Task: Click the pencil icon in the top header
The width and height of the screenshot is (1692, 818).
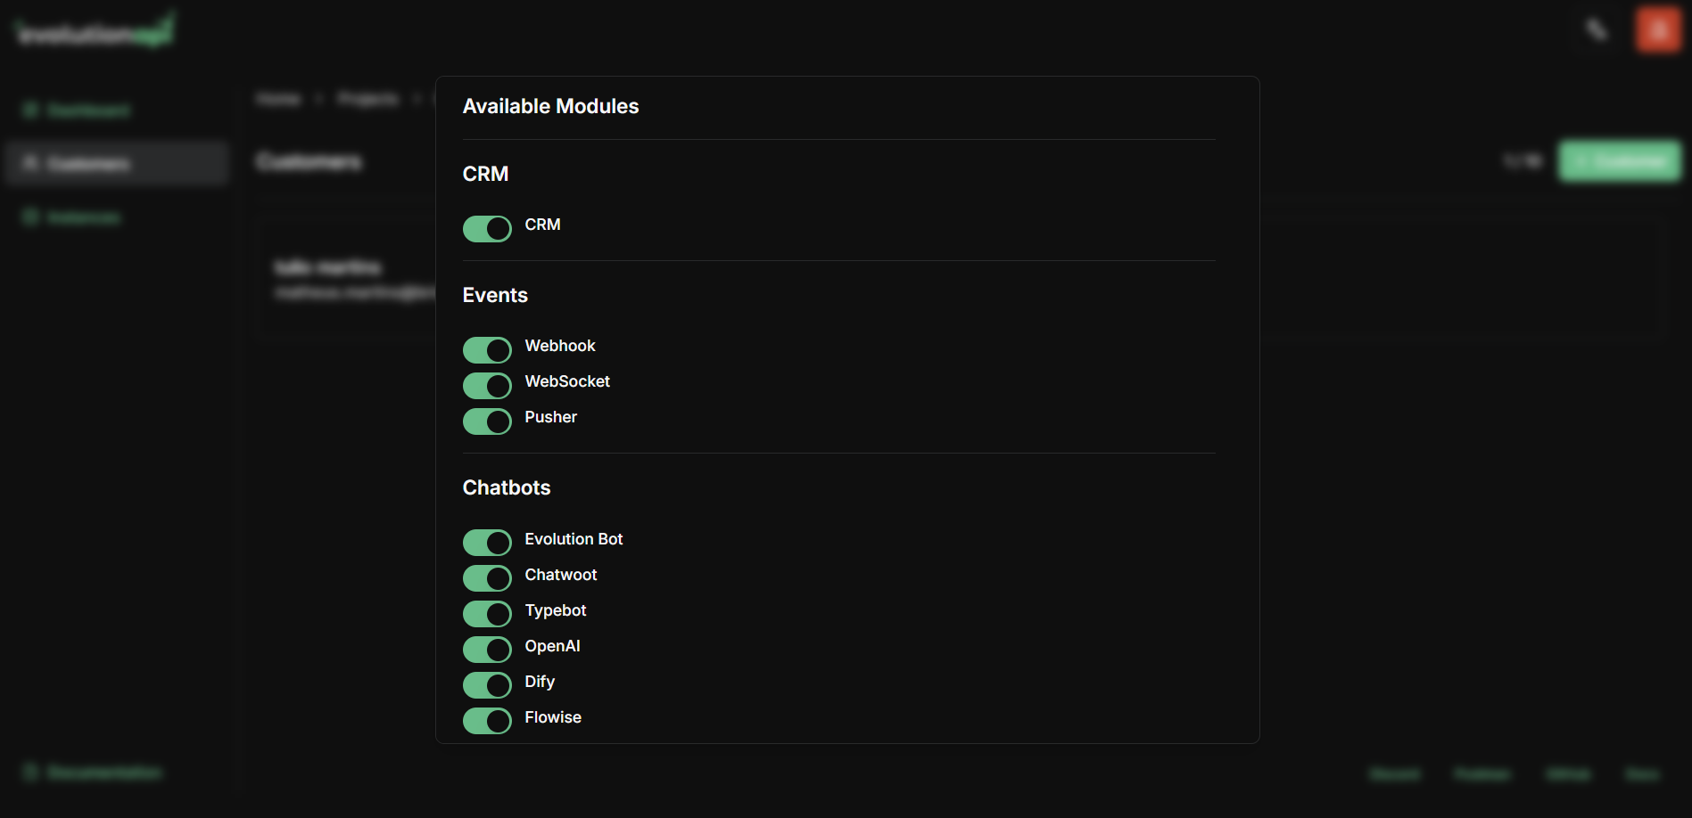Action: pos(1595,29)
